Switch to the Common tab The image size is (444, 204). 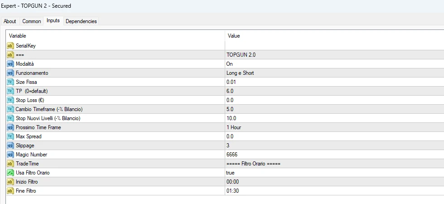tap(32, 21)
